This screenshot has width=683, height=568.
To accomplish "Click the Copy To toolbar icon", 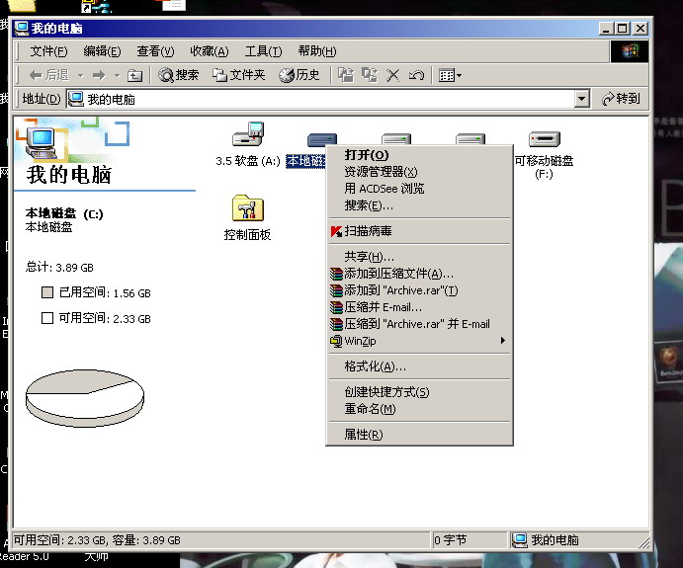I will point(370,75).
